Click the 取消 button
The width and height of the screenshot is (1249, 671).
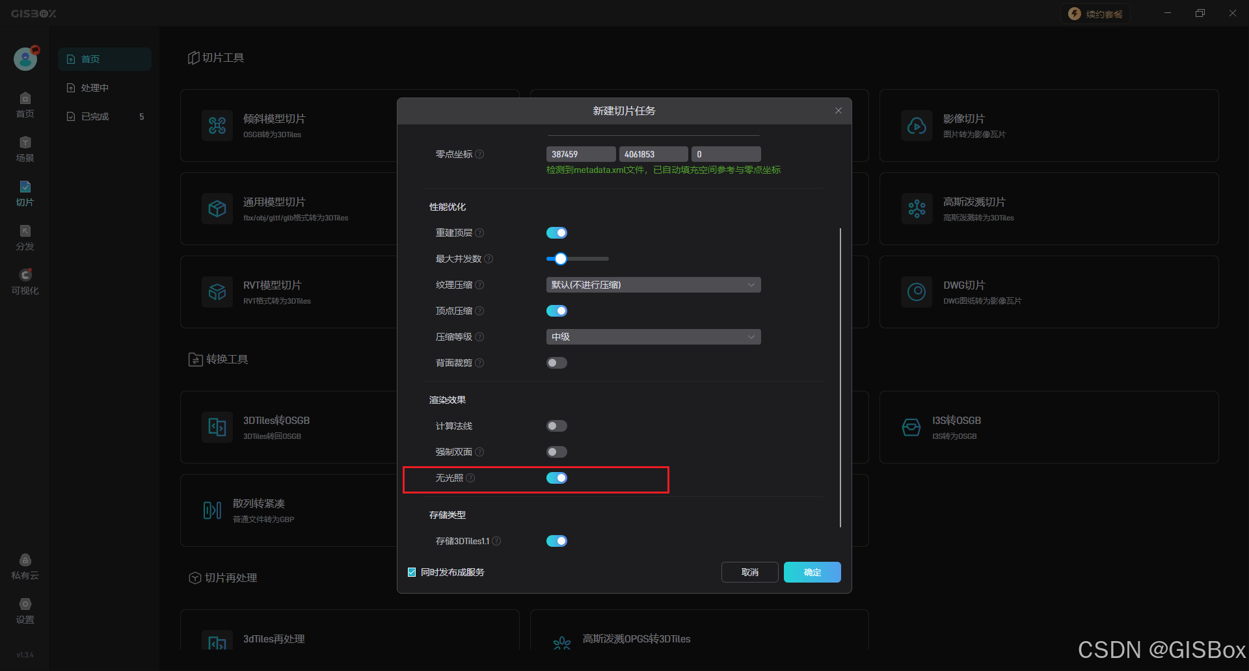[749, 572]
